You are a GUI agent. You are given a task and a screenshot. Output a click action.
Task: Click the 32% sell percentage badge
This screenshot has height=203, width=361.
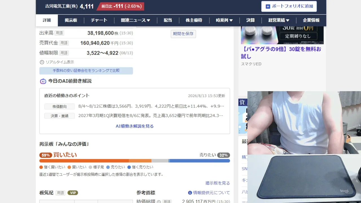[x=223, y=155]
